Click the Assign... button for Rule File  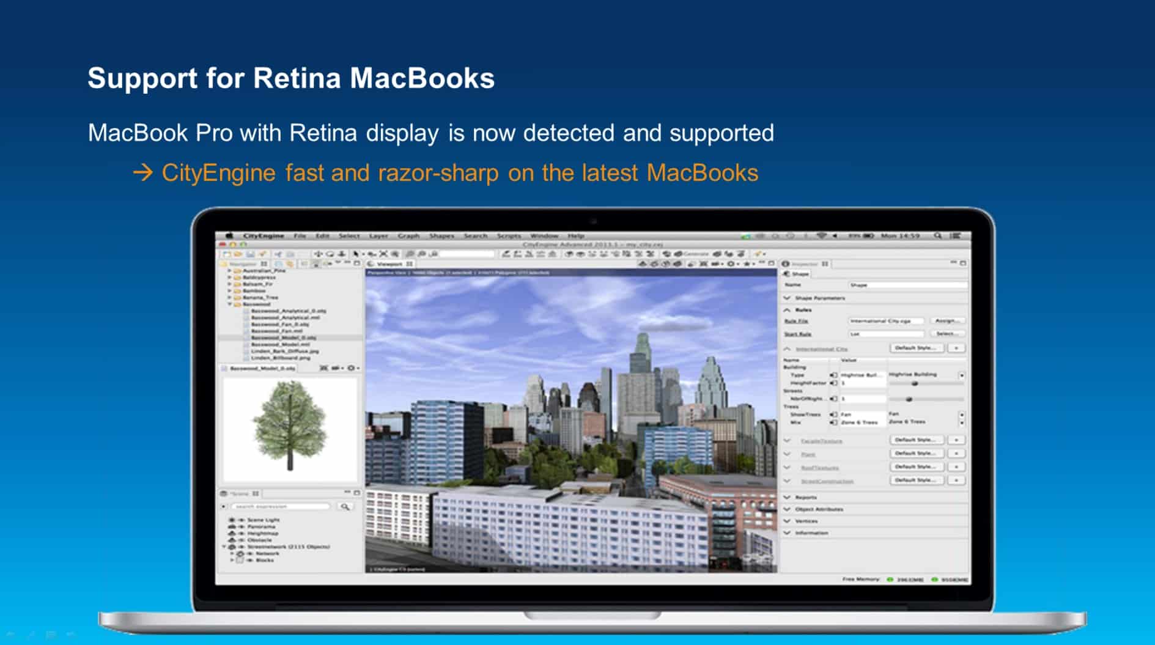947,320
